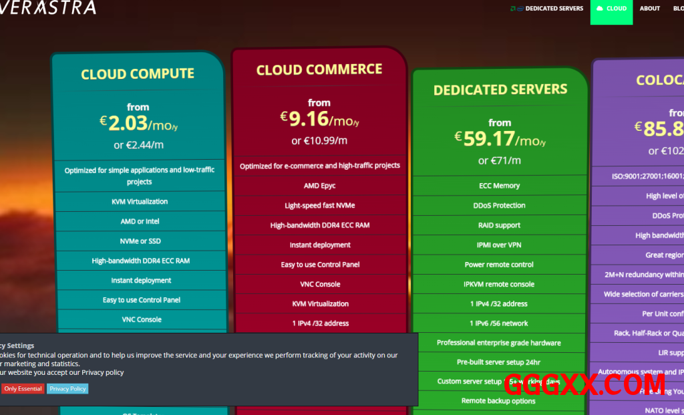Open the About menu item
Image resolution: width=684 pixels, height=415 pixels.
click(x=649, y=9)
